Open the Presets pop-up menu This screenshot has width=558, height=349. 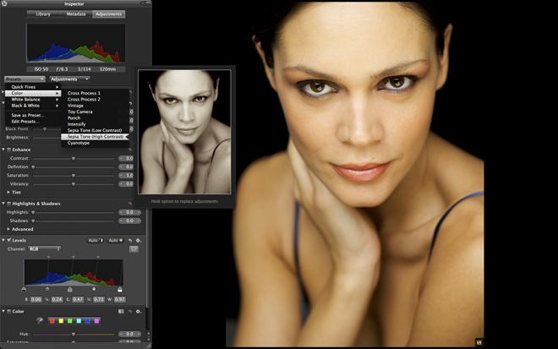tap(25, 79)
